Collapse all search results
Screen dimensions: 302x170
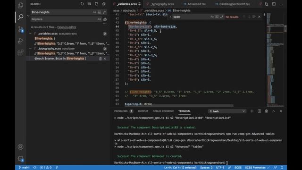click(x=104, y=4)
